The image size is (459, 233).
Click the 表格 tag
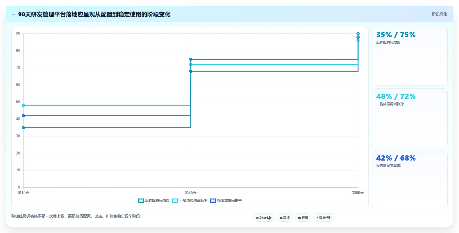pos(285,218)
